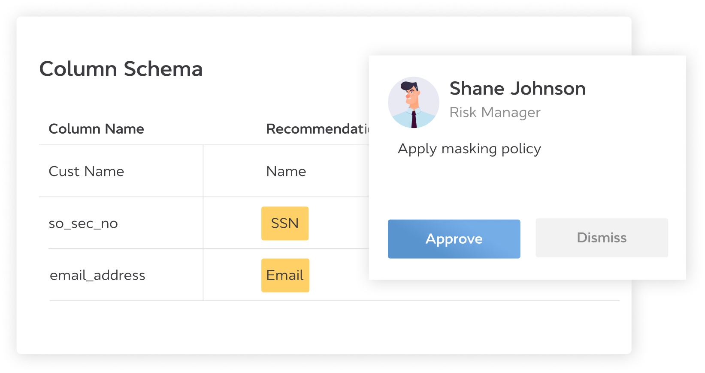Approve the masking policy request

454,239
